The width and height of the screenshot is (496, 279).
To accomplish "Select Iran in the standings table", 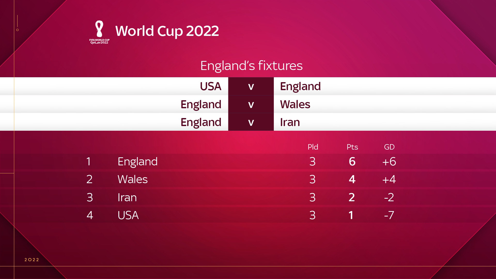I will (x=127, y=198).
